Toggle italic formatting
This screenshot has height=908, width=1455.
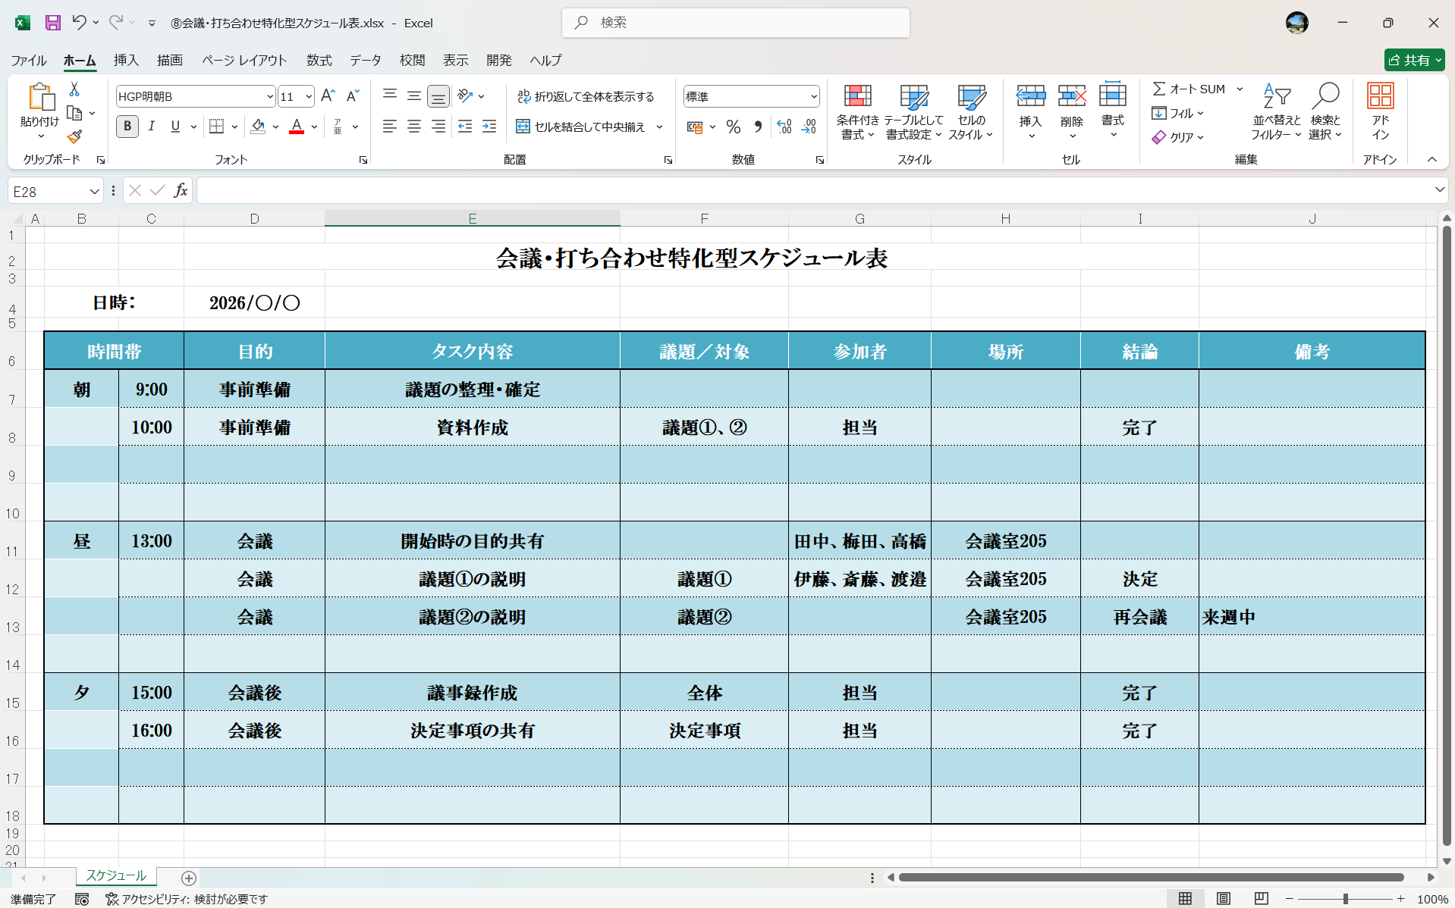pos(151,127)
